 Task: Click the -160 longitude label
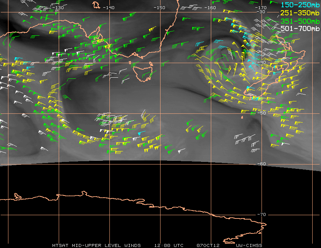(210, 8)
